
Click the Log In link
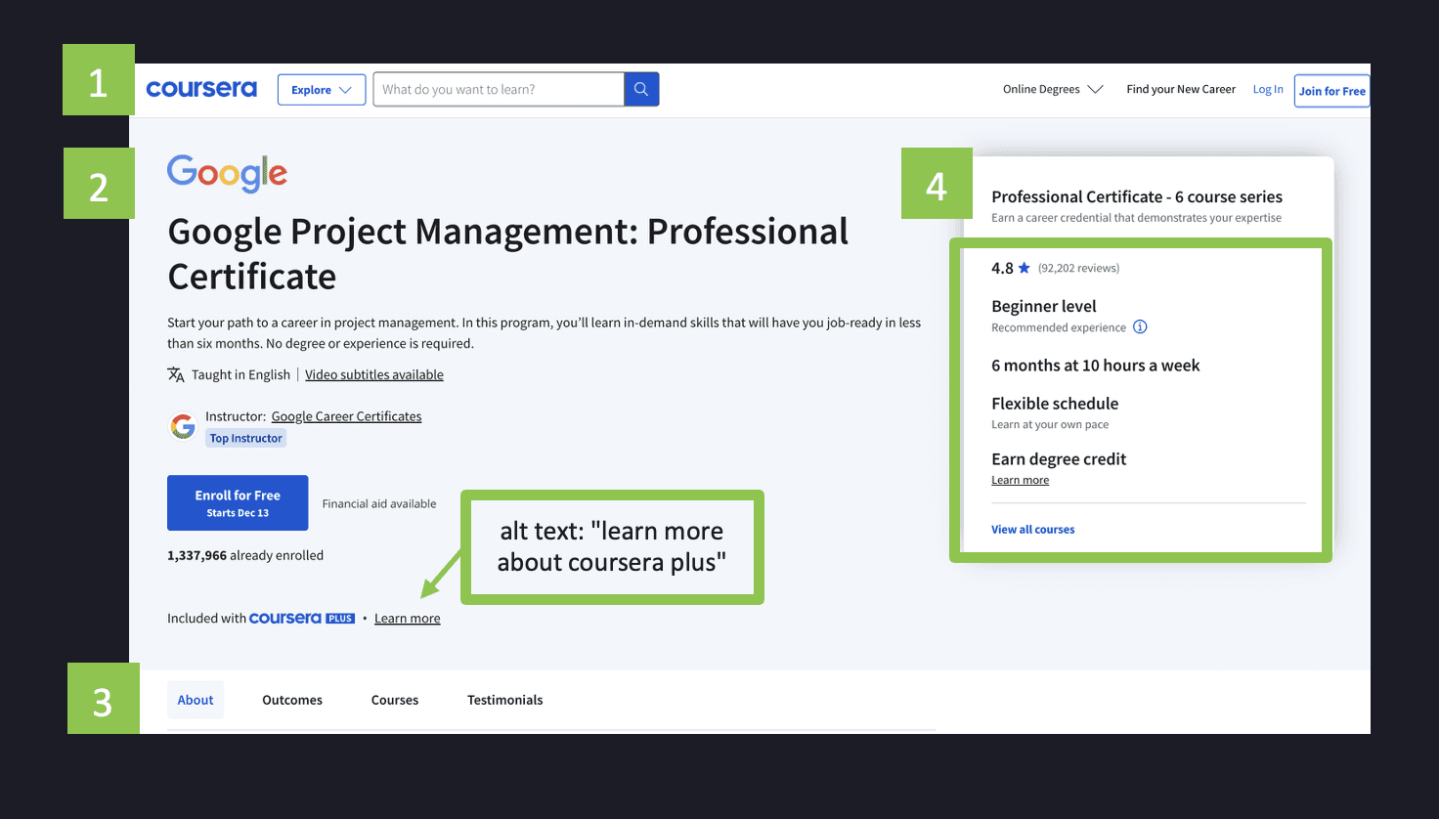click(1268, 89)
